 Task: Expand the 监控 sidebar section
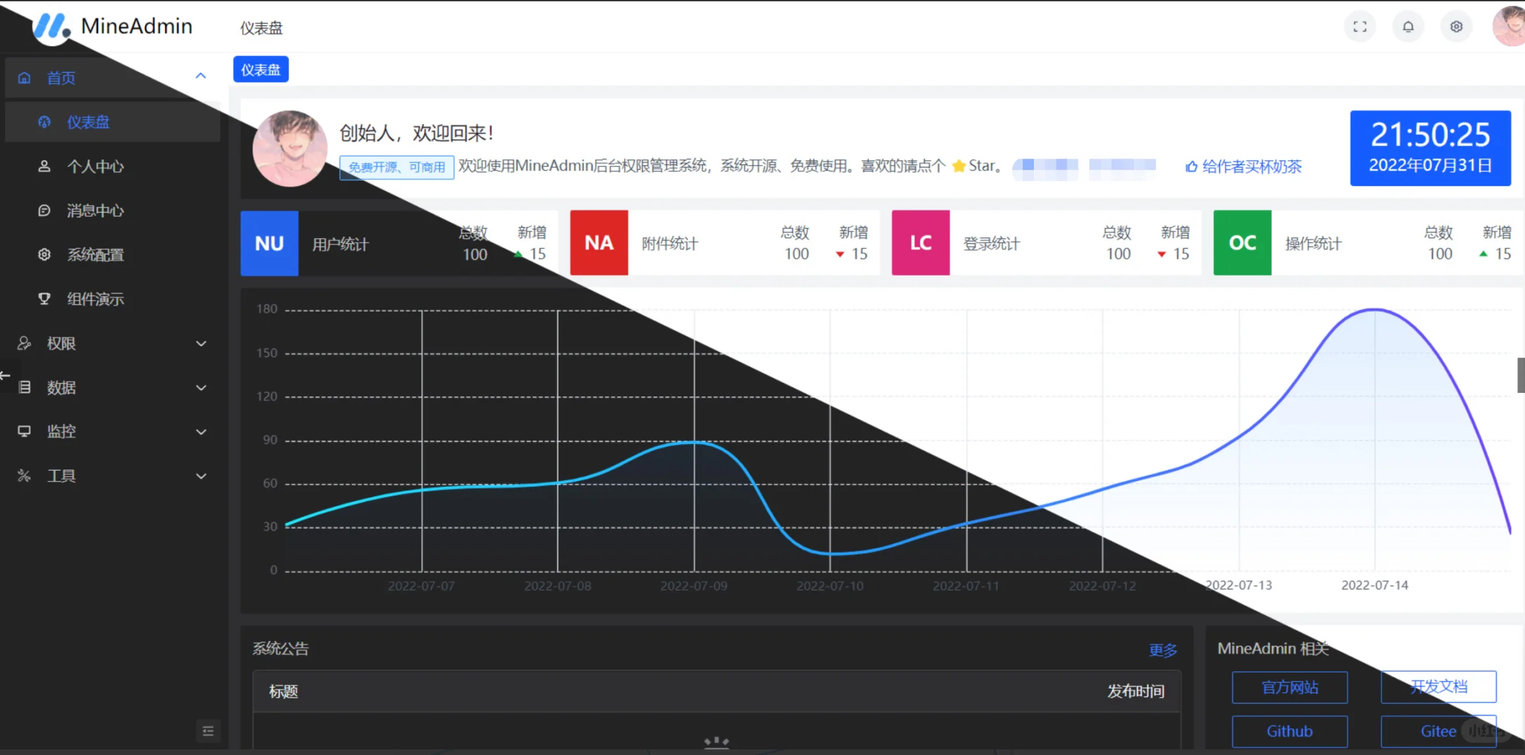pyautogui.click(x=62, y=431)
